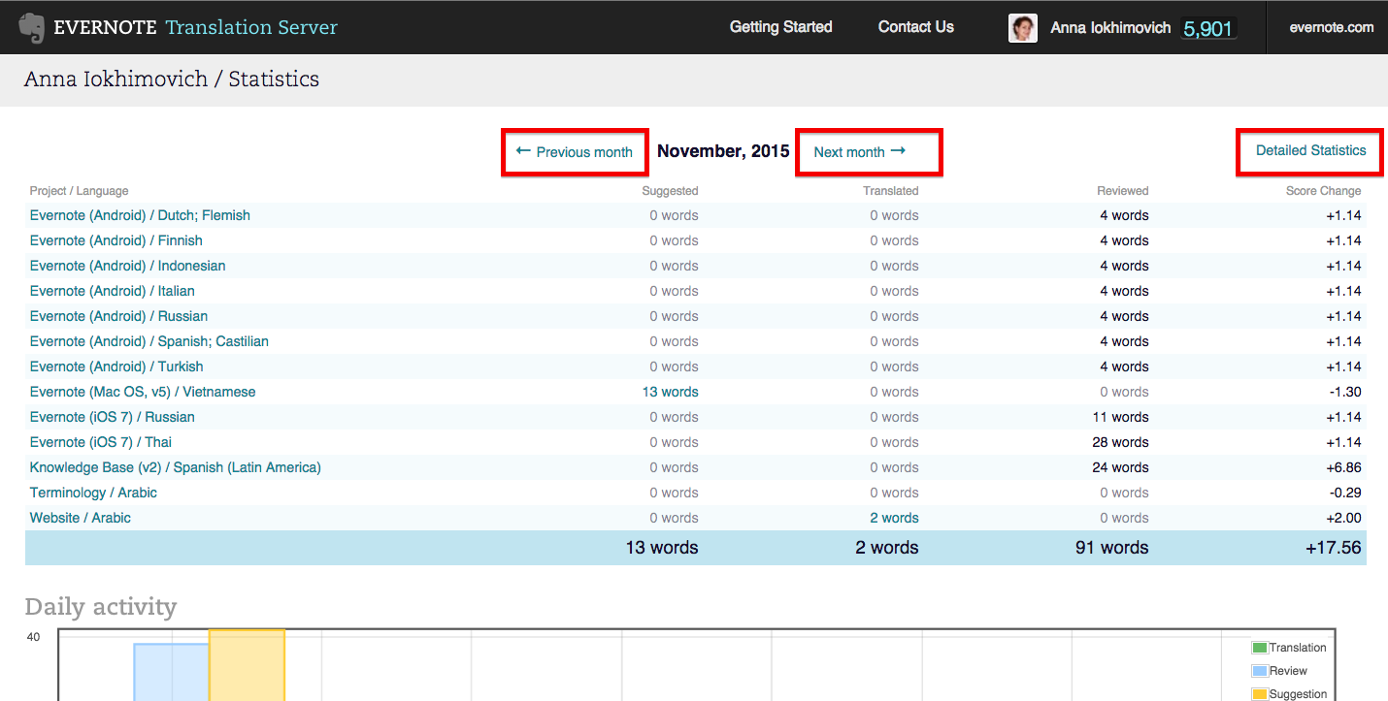Image resolution: width=1388 pixels, height=701 pixels.
Task: Toggle the Review legend blue swatch
Action: click(x=1259, y=671)
